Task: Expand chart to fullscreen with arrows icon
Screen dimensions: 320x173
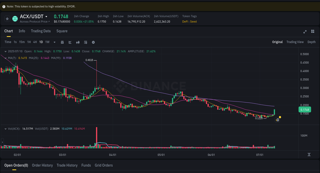Action: click(x=305, y=32)
